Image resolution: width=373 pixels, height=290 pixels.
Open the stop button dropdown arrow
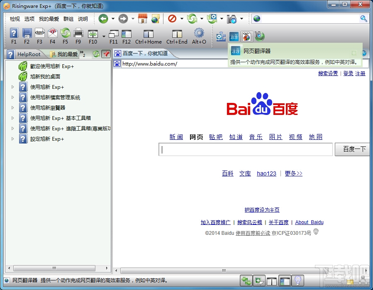[x=182, y=19]
